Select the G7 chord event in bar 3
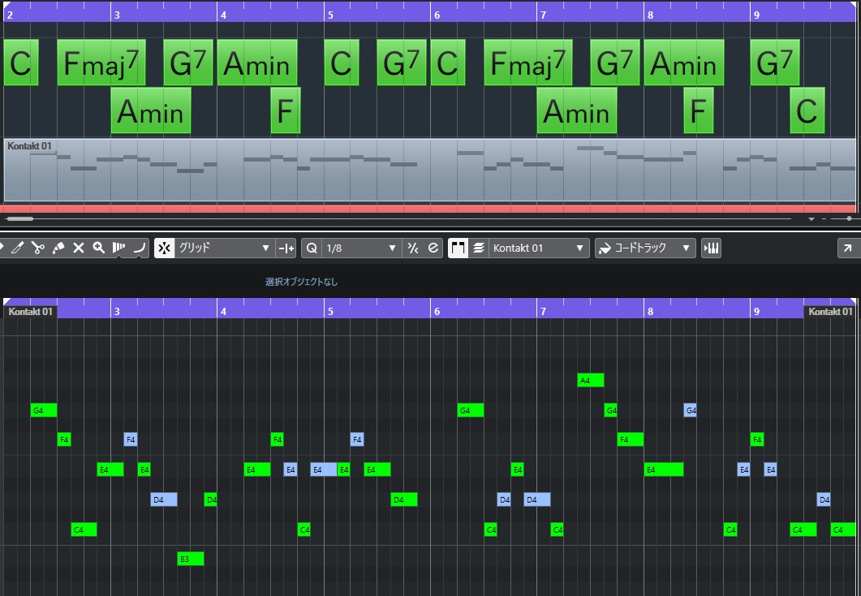Screen dimensions: 861x596 click(187, 63)
